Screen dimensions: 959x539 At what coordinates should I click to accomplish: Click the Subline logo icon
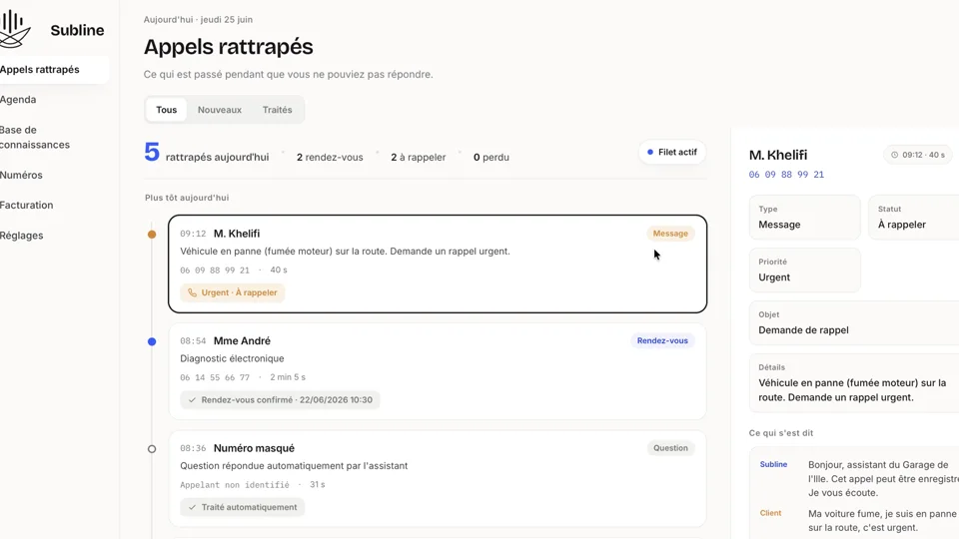[15, 29]
